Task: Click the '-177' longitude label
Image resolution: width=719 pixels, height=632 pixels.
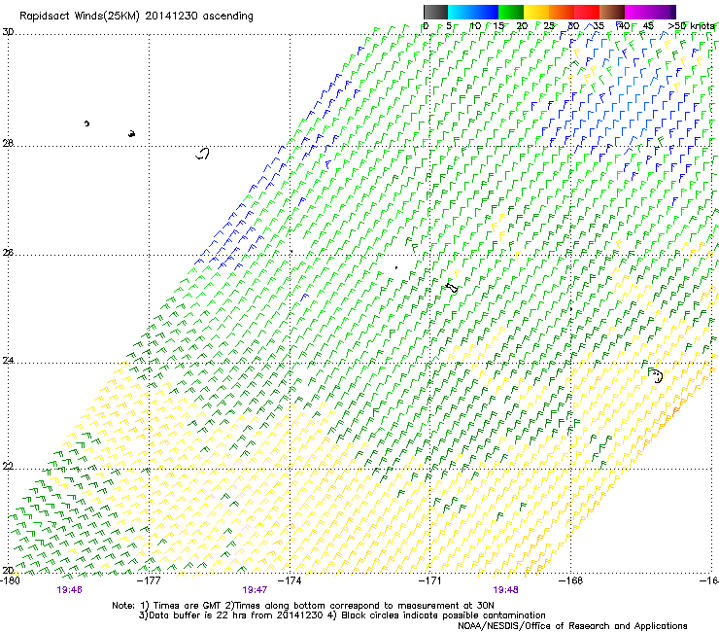Action: click(150, 580)
